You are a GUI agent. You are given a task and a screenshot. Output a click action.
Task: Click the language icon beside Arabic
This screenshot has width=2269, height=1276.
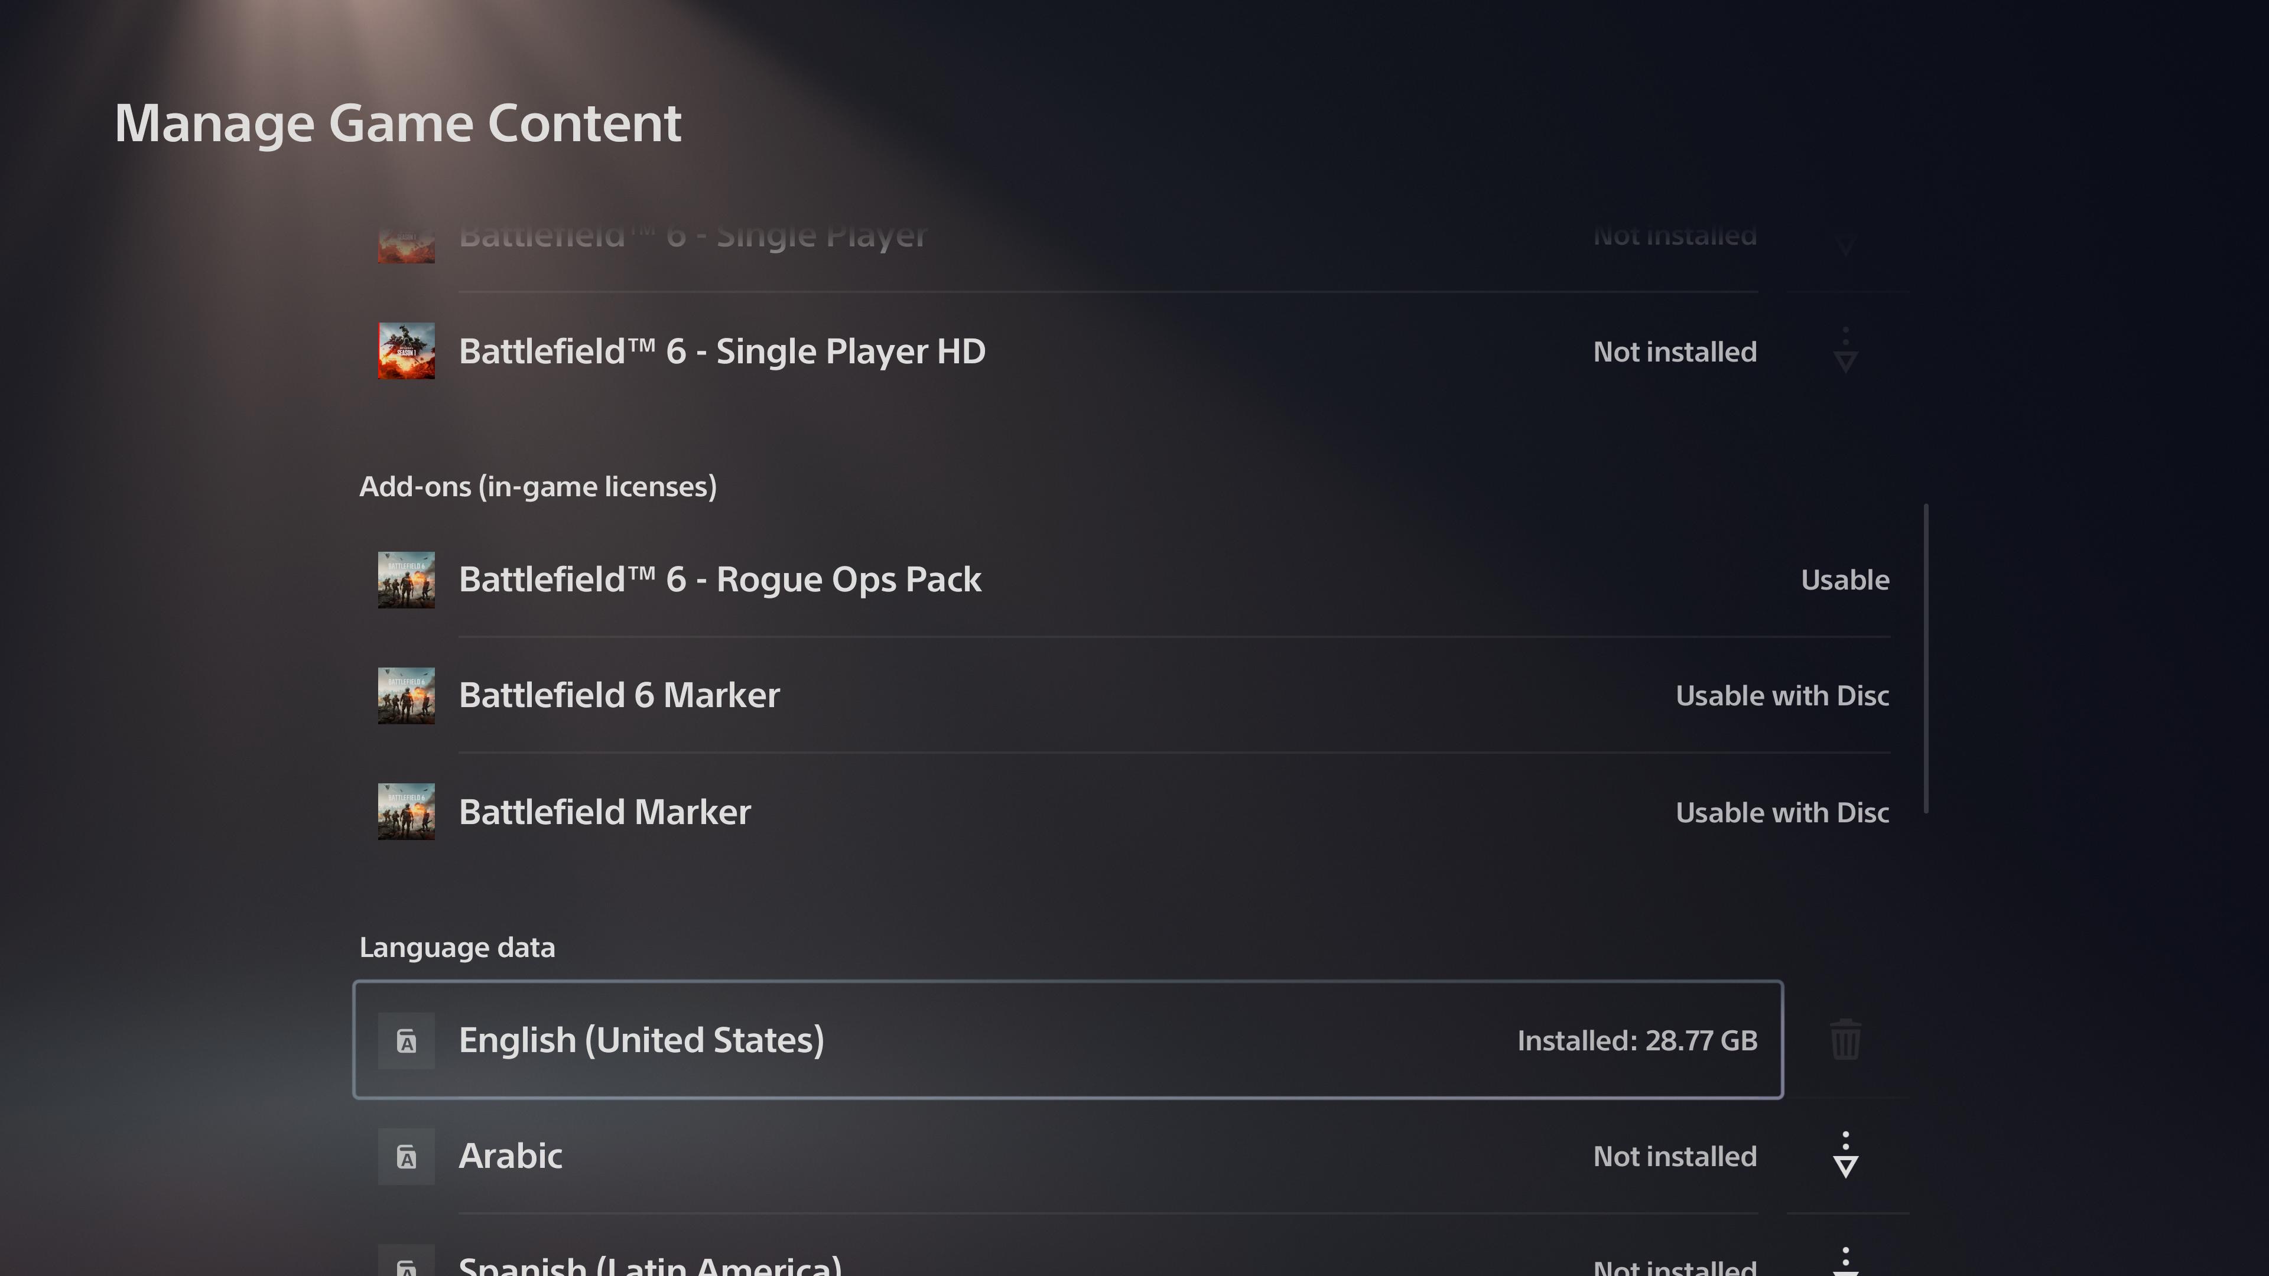[406, 1156]
